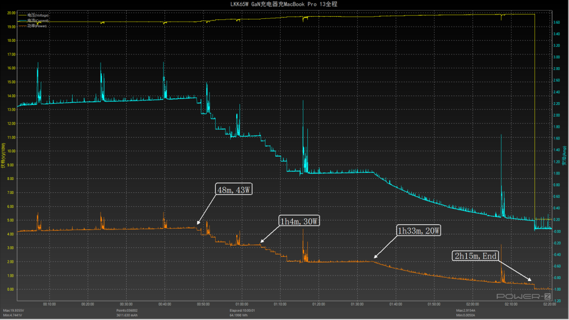Click the Points:036002 status entry

coord(127,311)
